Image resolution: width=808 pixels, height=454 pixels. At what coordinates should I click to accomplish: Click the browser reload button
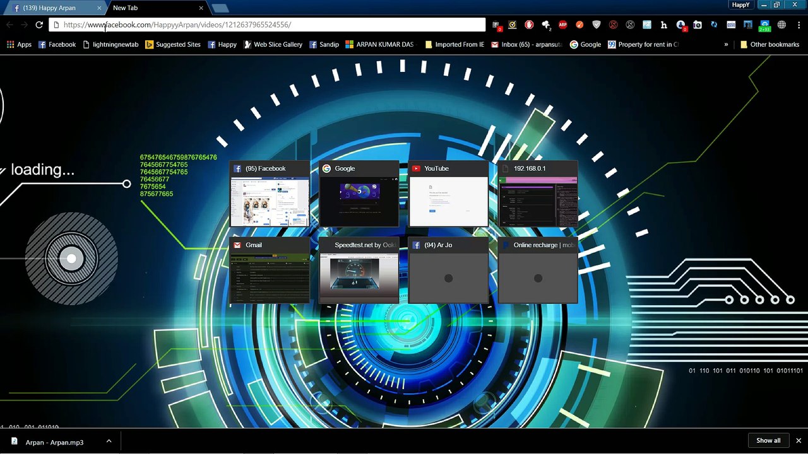(39, 25)
